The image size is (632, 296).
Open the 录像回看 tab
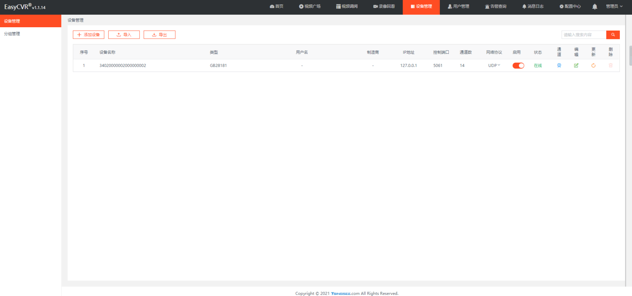pyautogui.click(x=384, y=7)
